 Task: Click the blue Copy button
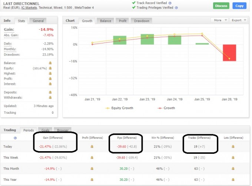(239, 6)
